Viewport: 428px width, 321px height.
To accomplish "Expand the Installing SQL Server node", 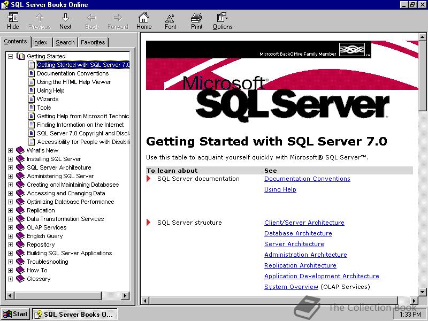I will (10, 159).
